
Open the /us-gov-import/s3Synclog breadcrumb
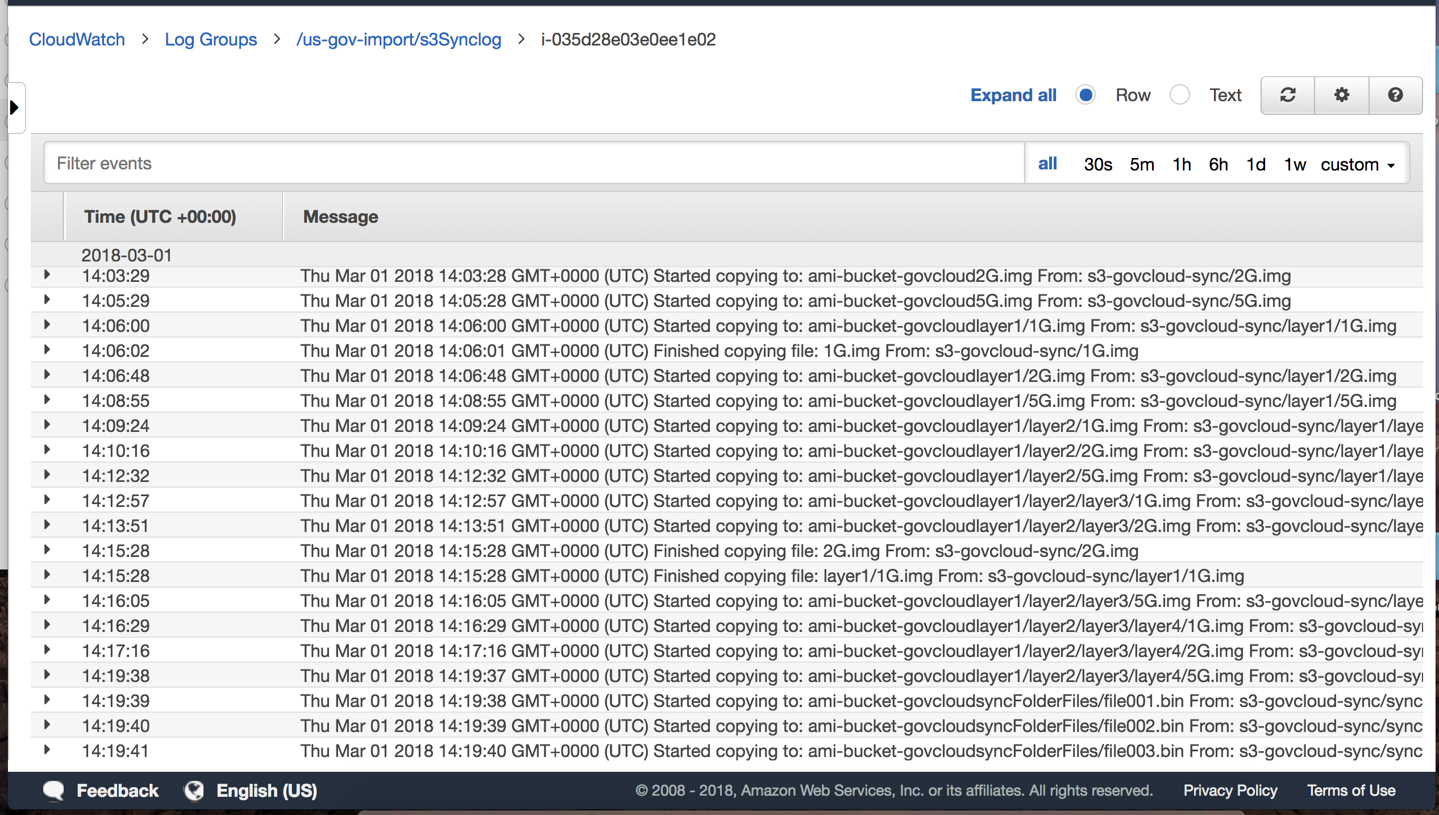(x=398, y=39)
